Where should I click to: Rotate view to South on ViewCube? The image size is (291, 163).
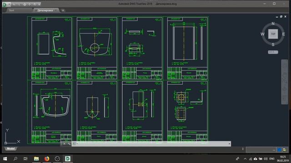273,44
